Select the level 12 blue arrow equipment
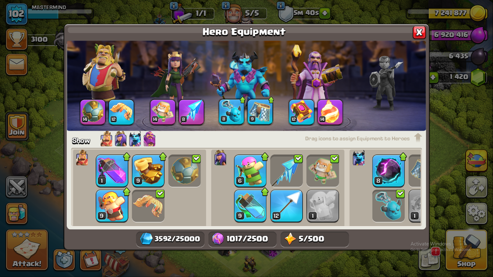 click(286, 206)
